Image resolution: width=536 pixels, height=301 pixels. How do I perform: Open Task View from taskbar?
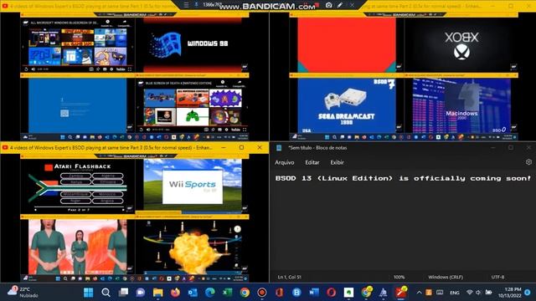pyautogui.click(x=123, y=293)
